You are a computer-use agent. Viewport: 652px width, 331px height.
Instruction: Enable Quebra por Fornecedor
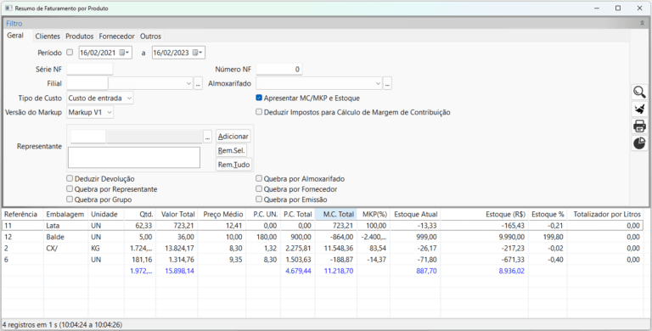(259, 188)
